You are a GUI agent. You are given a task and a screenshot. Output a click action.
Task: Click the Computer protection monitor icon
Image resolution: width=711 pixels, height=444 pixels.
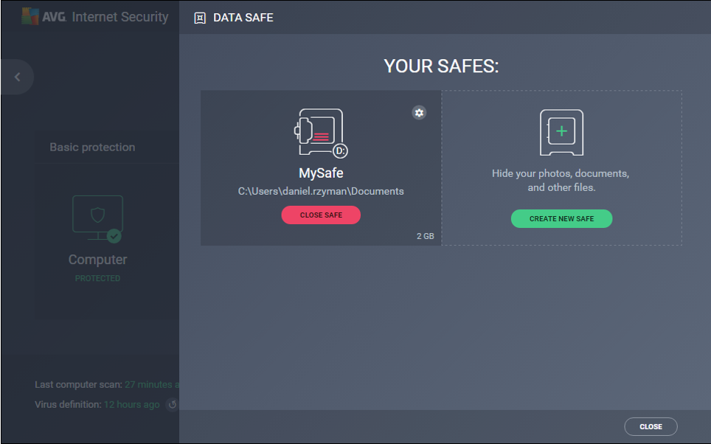coord(97,219)
